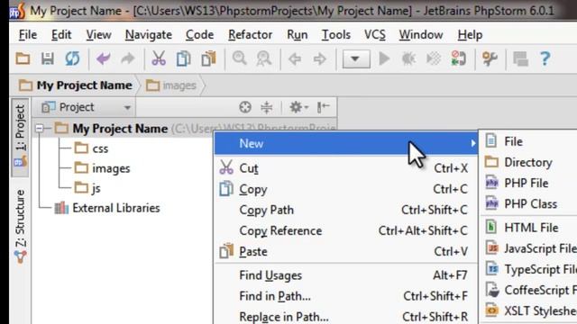The width and height of the screenshot is (577, 324).
Task: Navigate Forward with right arrow icon
Action: click(x=319, y=58)
